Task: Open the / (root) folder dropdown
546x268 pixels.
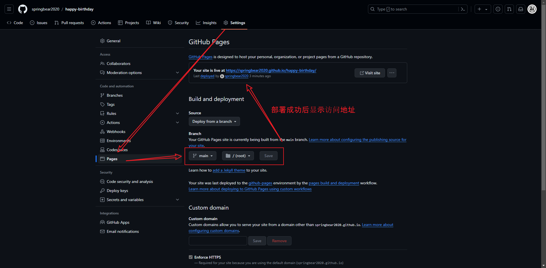Action: [x=238, y=156]
